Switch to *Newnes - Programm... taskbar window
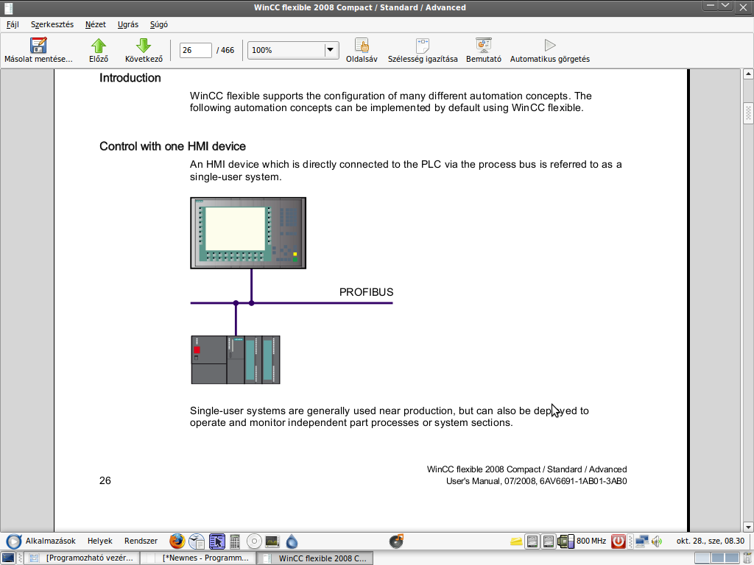 coord(199,558)
